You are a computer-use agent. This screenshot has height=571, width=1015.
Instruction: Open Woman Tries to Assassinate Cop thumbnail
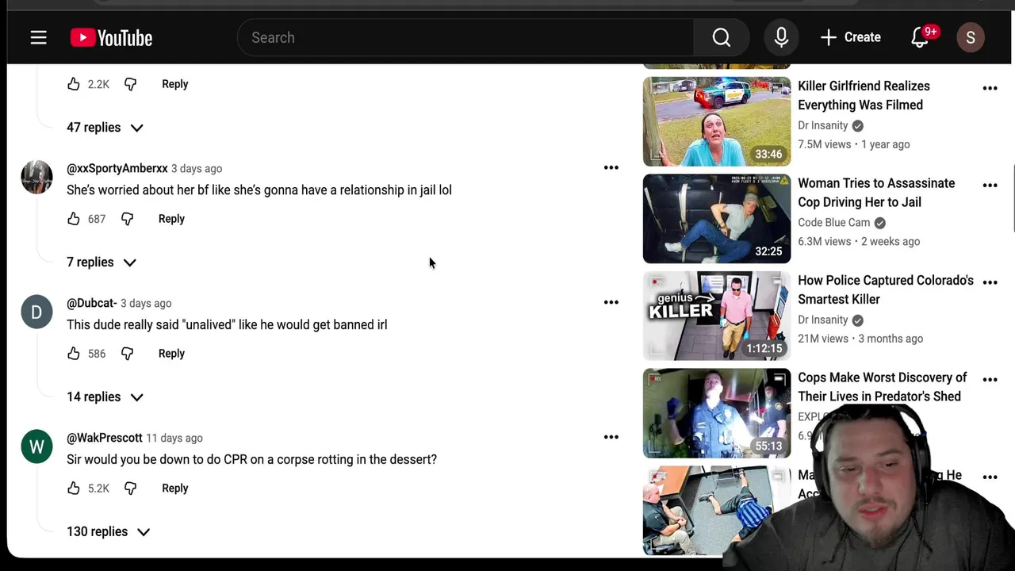pos(717,219)
